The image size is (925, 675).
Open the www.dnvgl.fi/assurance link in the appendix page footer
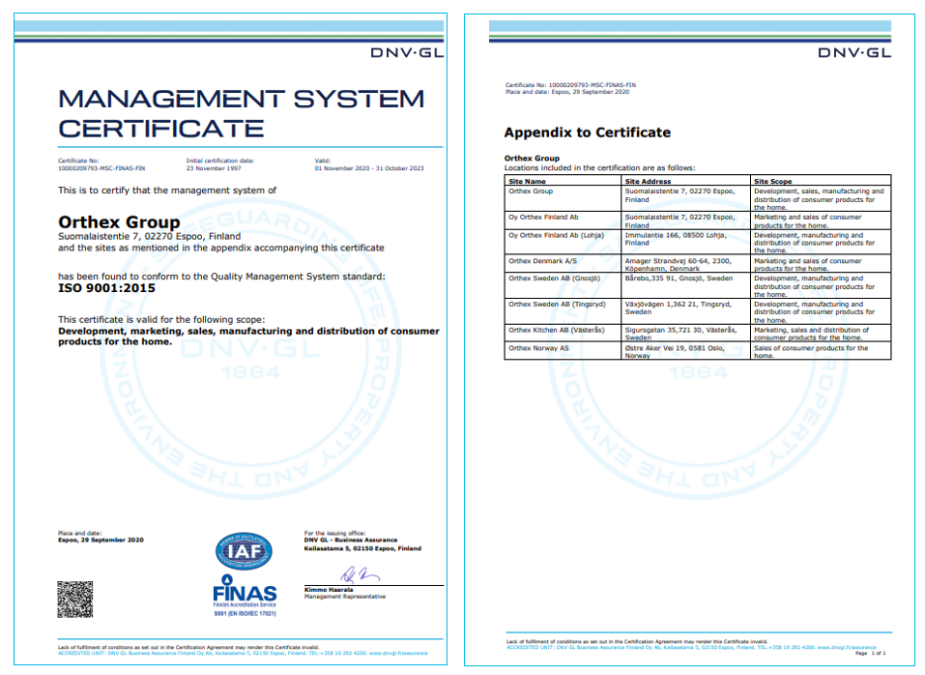point(847,647)
